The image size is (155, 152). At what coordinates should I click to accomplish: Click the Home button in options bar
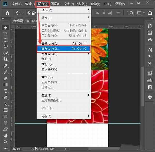8,13
